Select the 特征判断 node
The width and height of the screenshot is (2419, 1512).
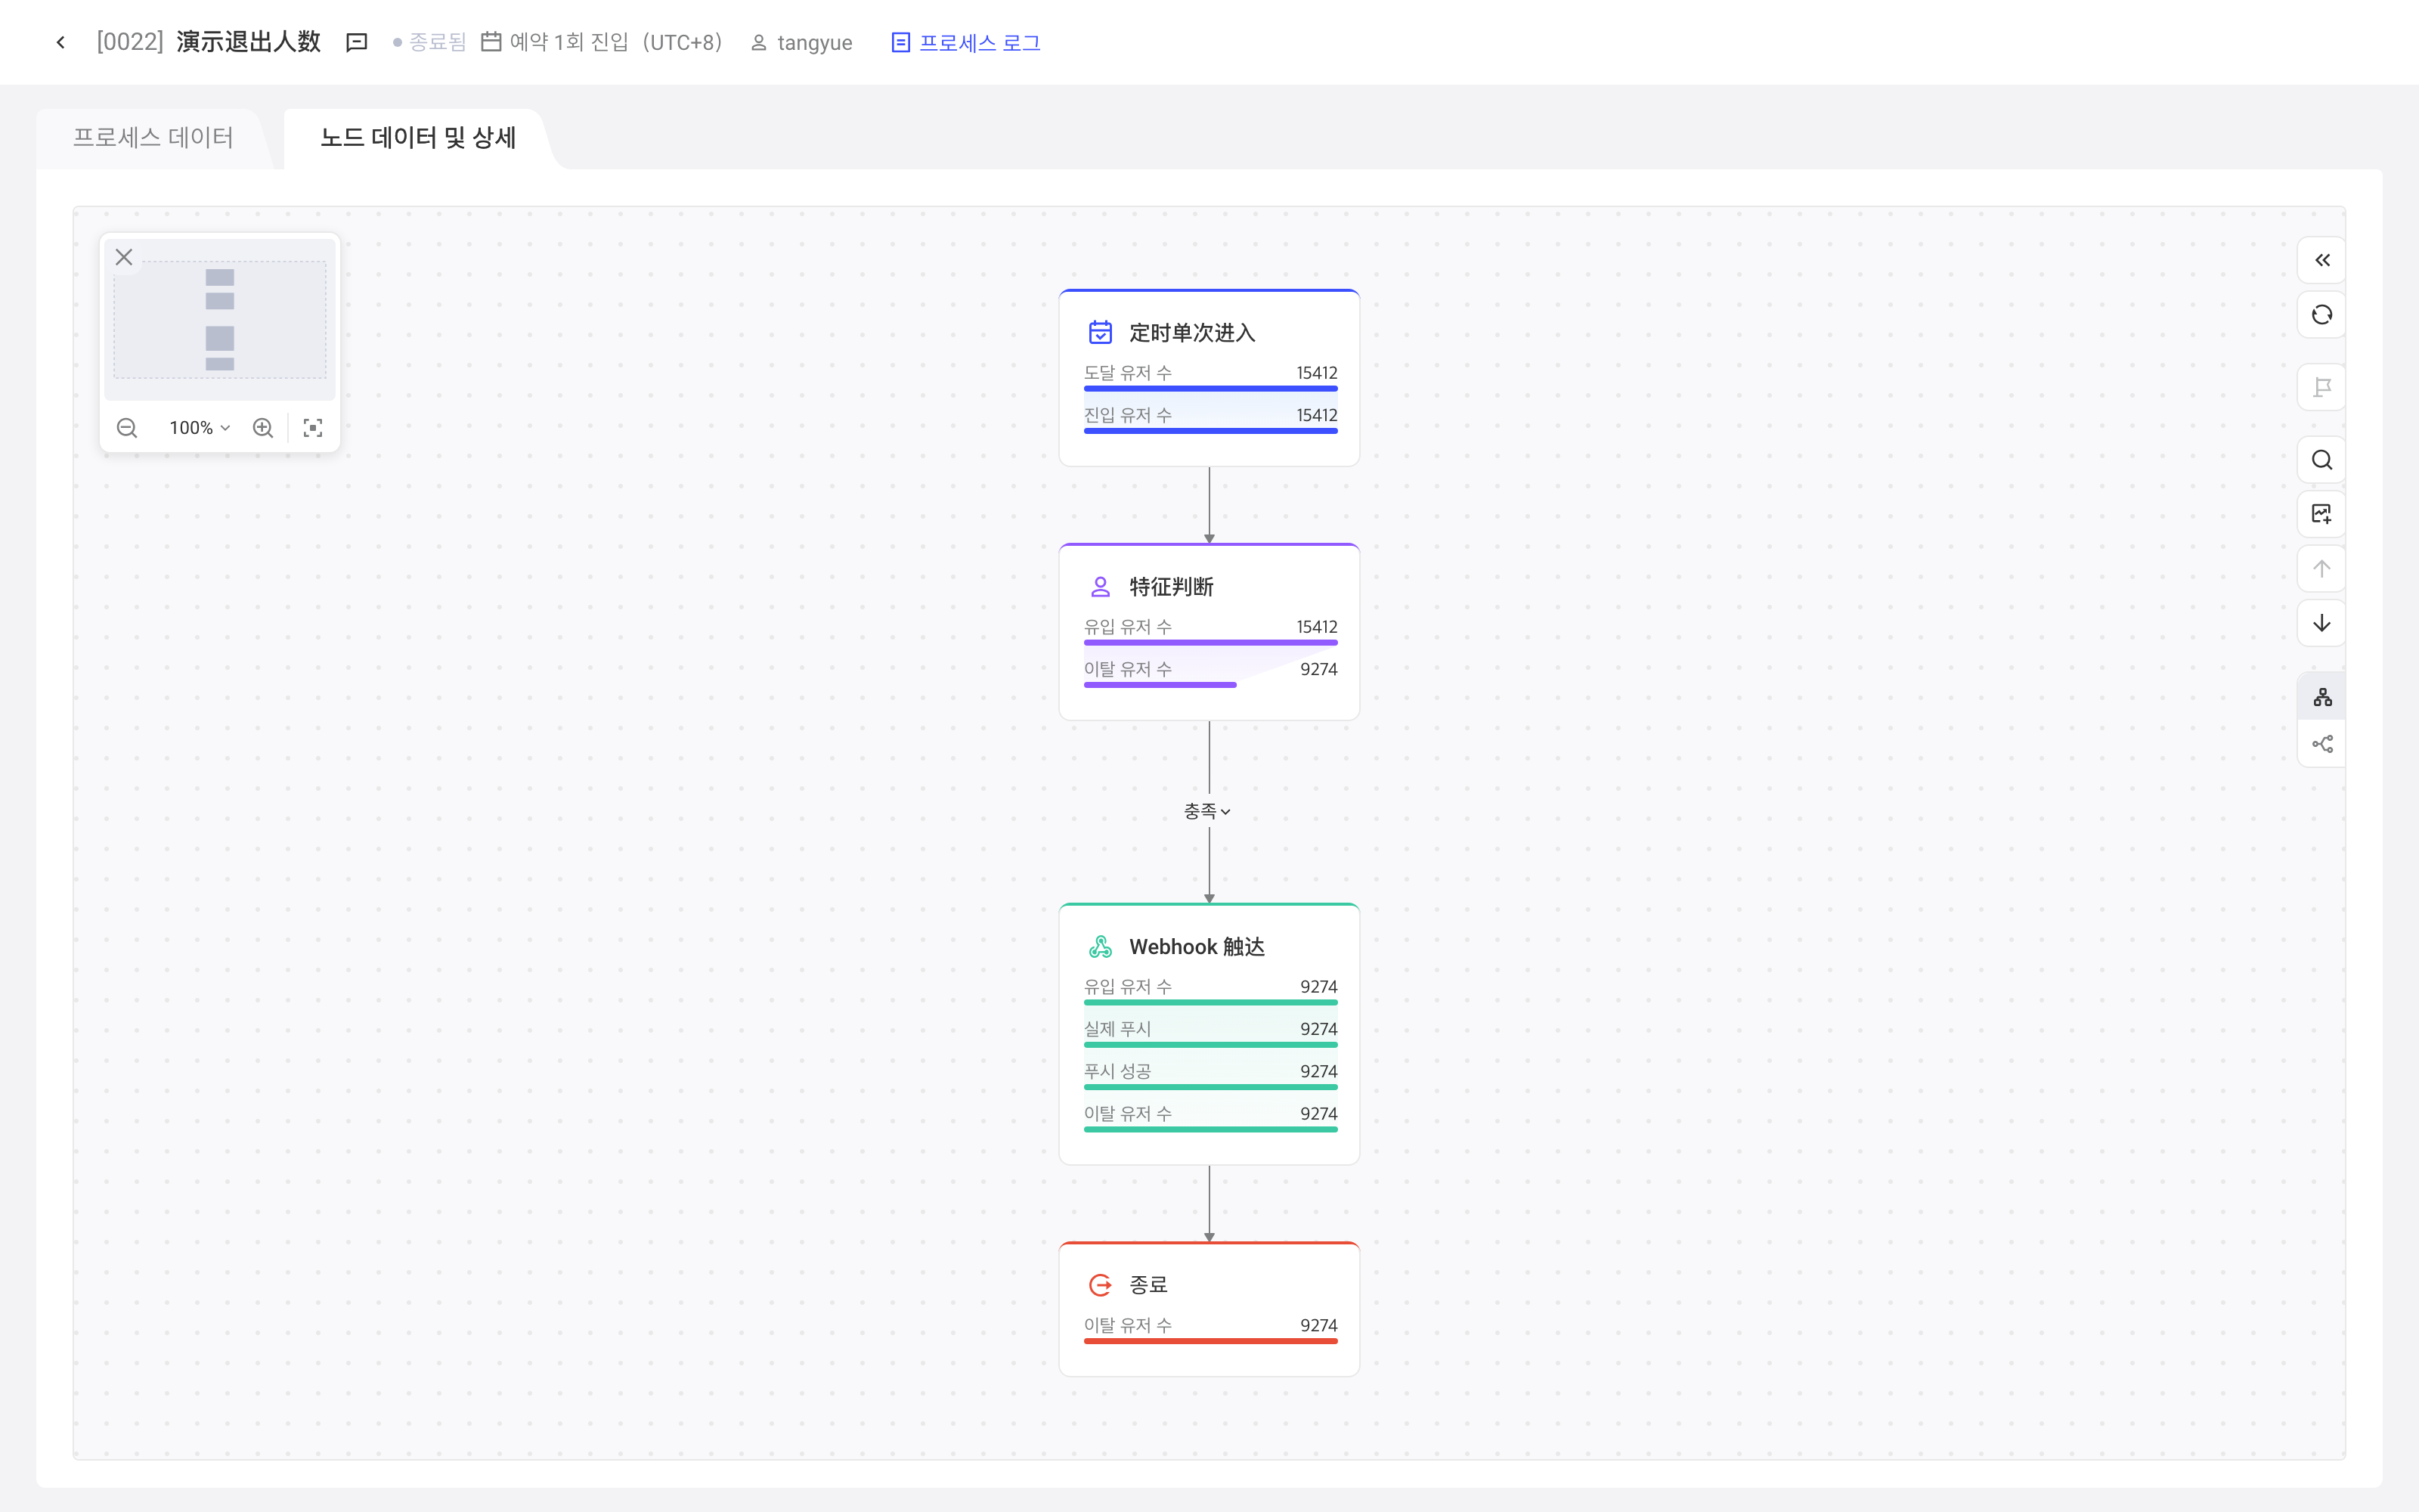pyautogui.click(x=1209, y=632)
